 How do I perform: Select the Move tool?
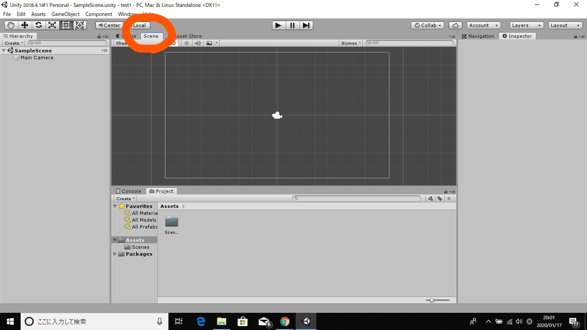pos(24,25)
